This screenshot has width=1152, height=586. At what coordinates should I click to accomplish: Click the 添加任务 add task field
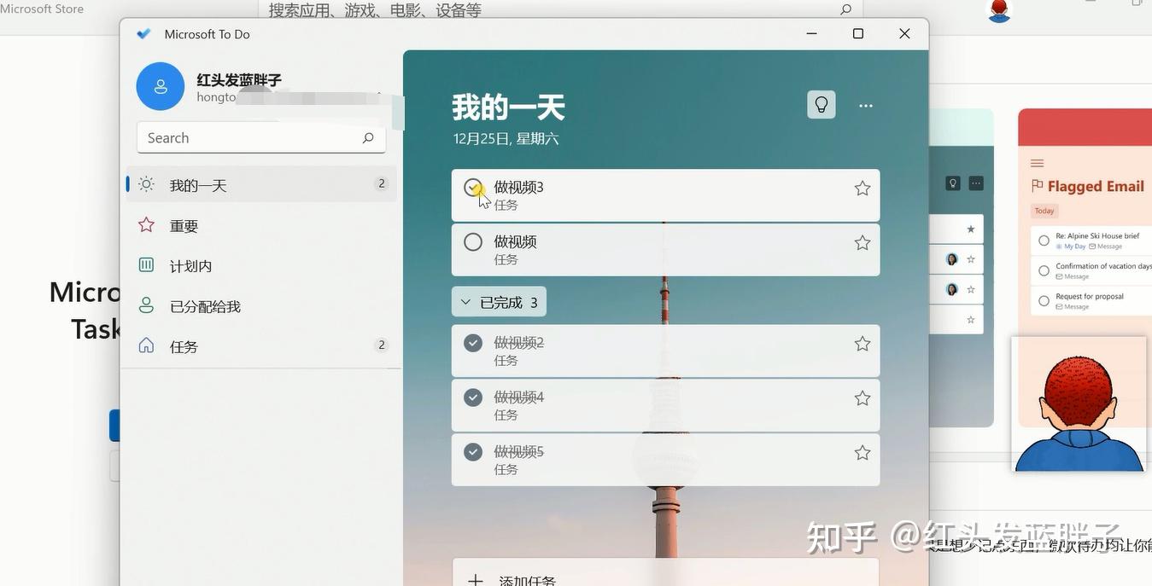[x=665, y=572]
